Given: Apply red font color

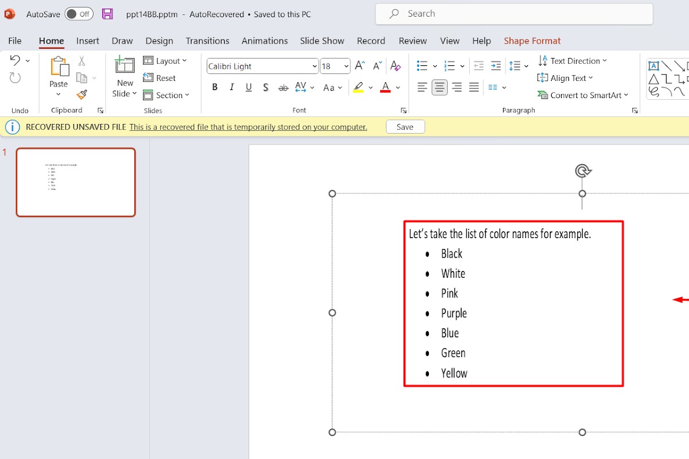Looking at the screenshot, I should (x=385, y=87).
